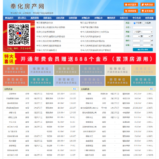Viewport: 159px width, 159px height.
Task: Expand the 户型 室 count dropdown
Action: (136, 36)
